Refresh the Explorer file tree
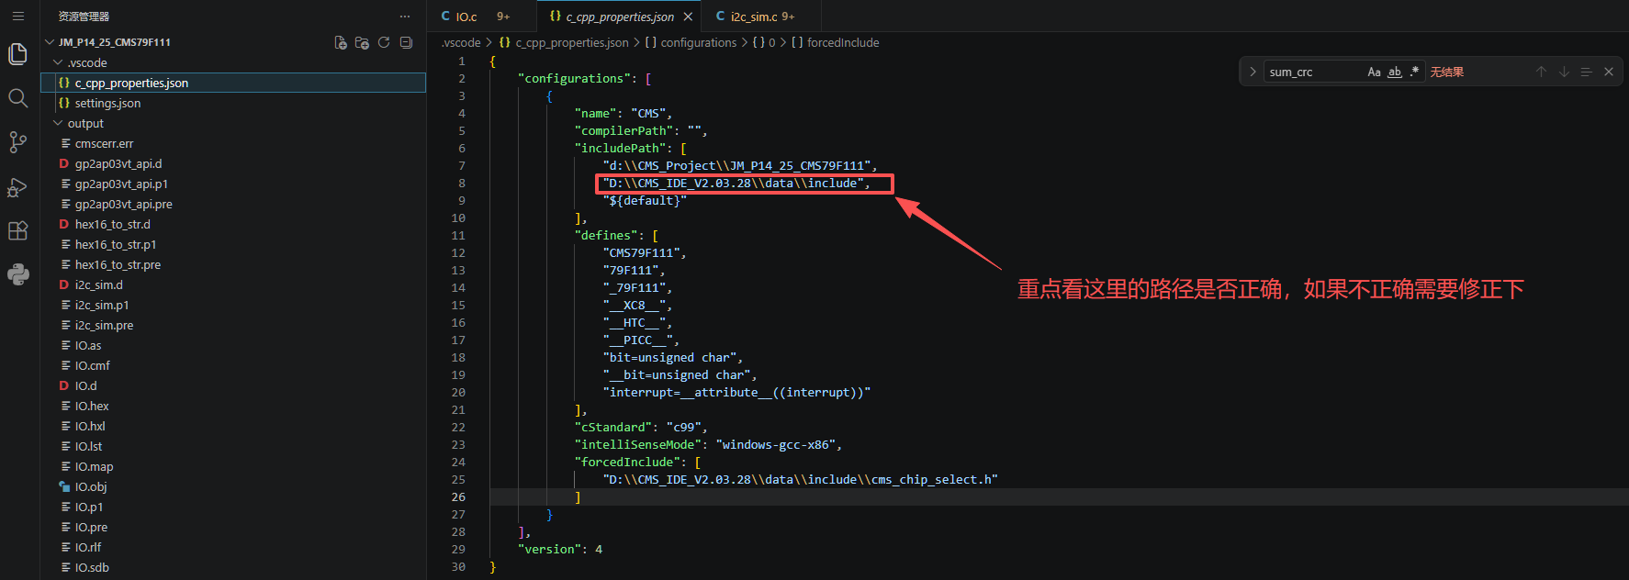 [x=384, y=42]
